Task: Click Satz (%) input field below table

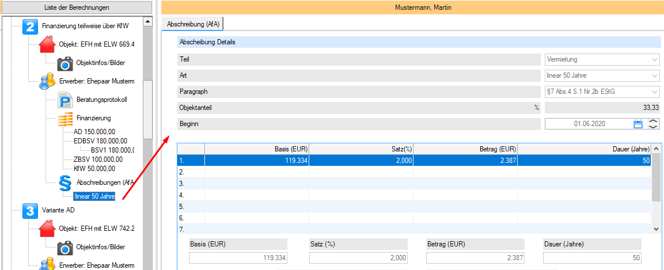Action: coord(359,258)
